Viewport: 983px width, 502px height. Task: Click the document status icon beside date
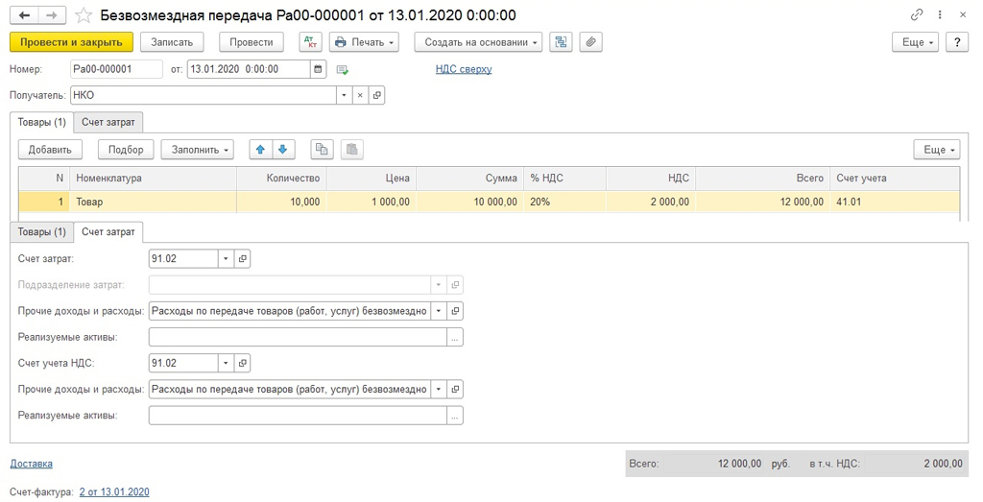(x=343, y=69)
